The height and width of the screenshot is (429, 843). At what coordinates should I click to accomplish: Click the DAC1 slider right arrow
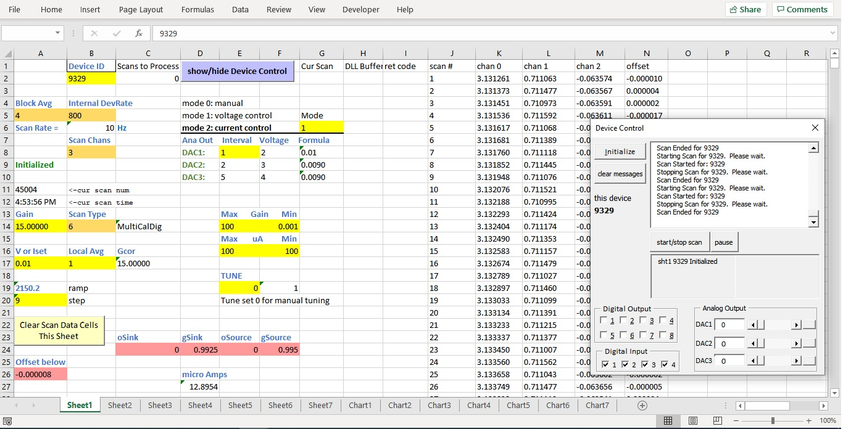tap(796, 325)
